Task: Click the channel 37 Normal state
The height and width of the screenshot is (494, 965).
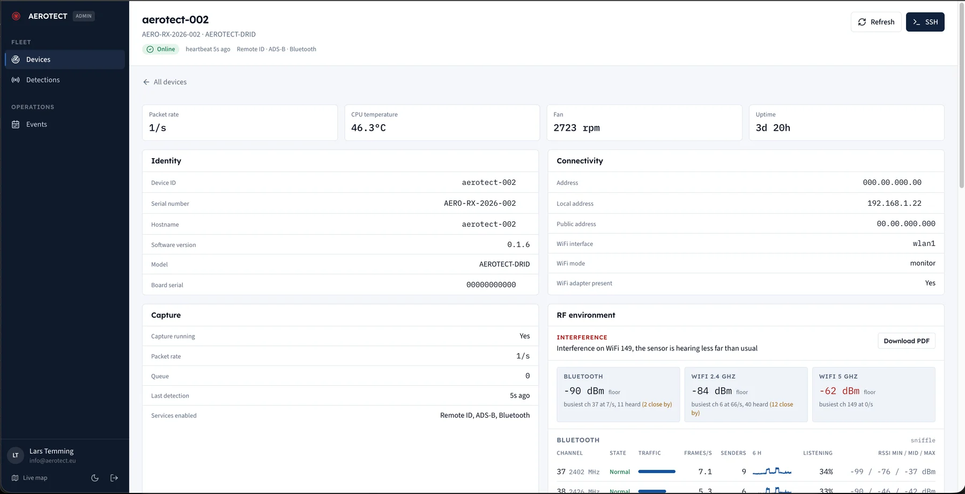Action: [620, 472]
